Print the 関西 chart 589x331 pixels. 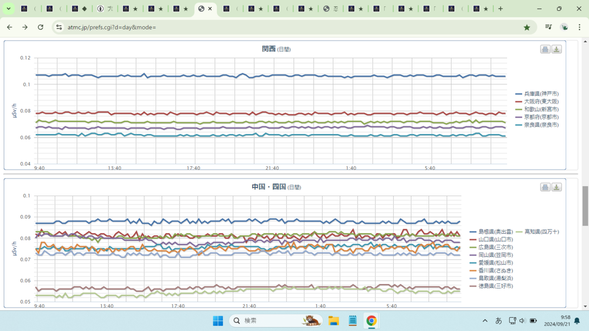pos(545,49)
